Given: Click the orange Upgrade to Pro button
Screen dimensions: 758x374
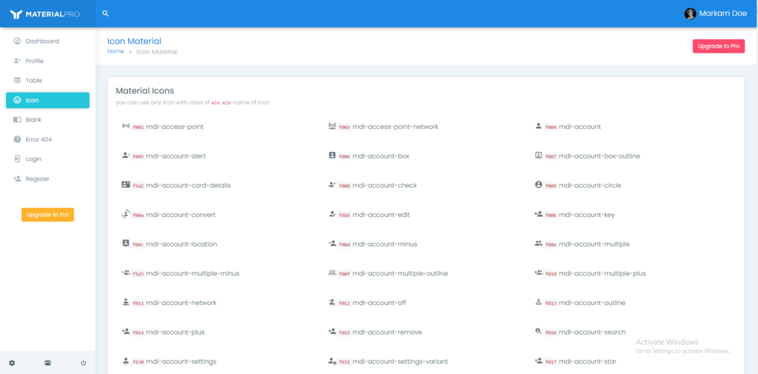Looking at the screenshot, I should [48, 214].
